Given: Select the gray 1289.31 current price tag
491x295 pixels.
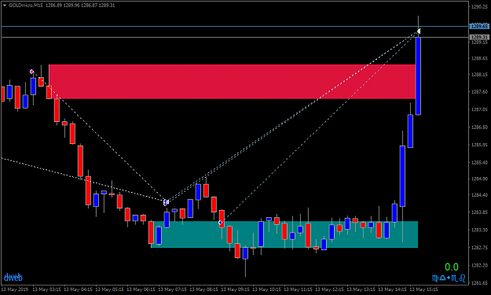Looking at the screenshot, I should coord(479,38).
